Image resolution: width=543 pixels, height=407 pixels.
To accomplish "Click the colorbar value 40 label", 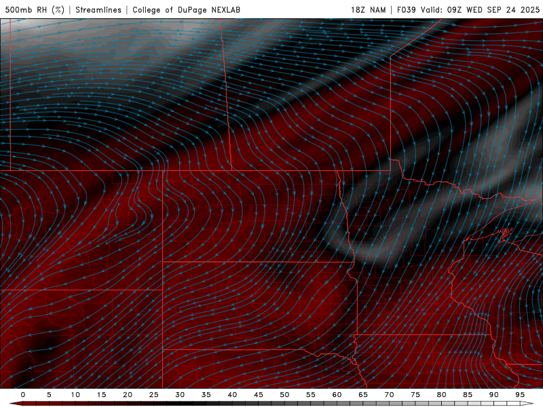I will [x=232, y=395].
